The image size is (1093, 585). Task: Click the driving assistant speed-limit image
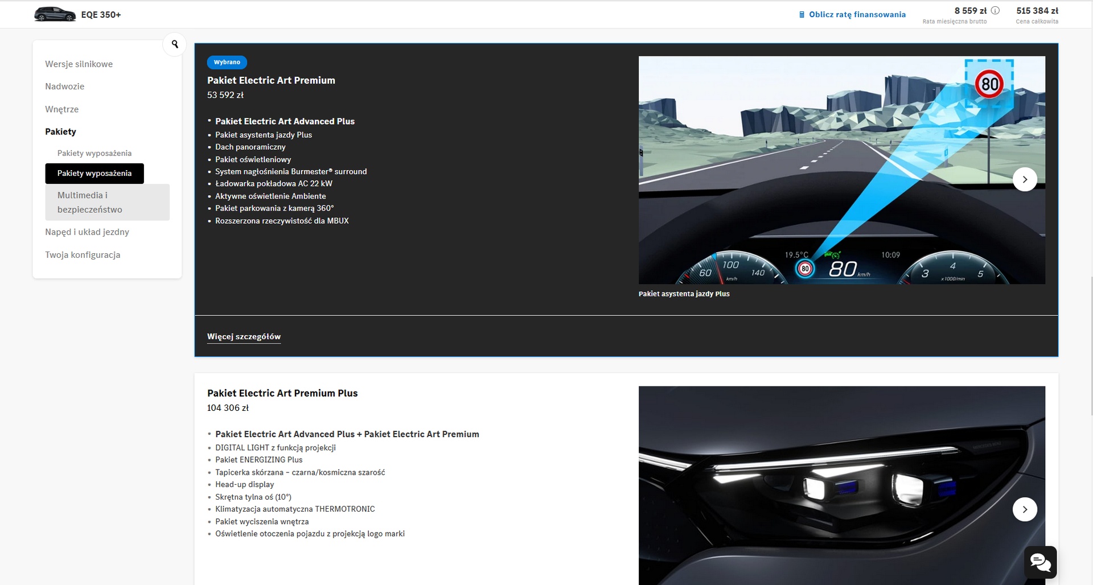point(842,170)
